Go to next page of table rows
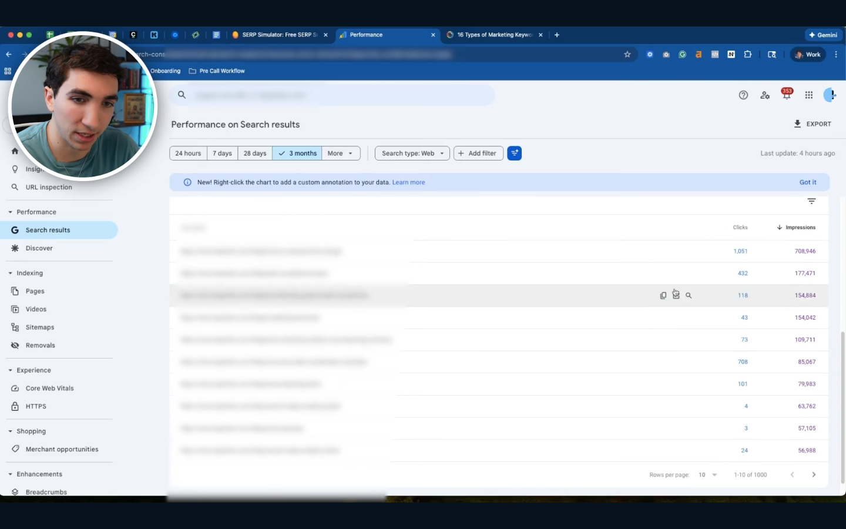The height and width of the screenshot is (529, 846). tap(814, 475)
